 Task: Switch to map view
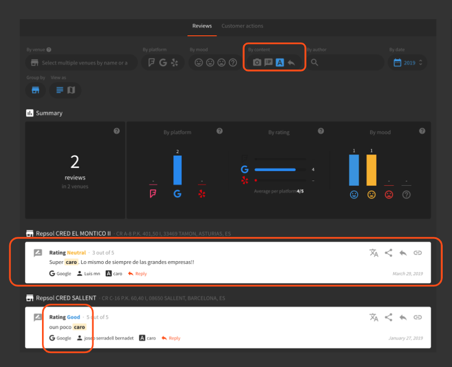71,90
